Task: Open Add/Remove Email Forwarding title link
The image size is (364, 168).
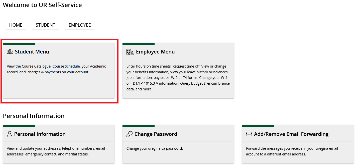Action: click(x=291, y=134)
